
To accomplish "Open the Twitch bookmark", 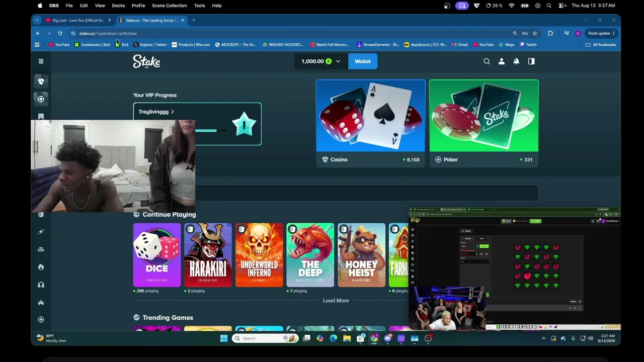I will (528, 45).
